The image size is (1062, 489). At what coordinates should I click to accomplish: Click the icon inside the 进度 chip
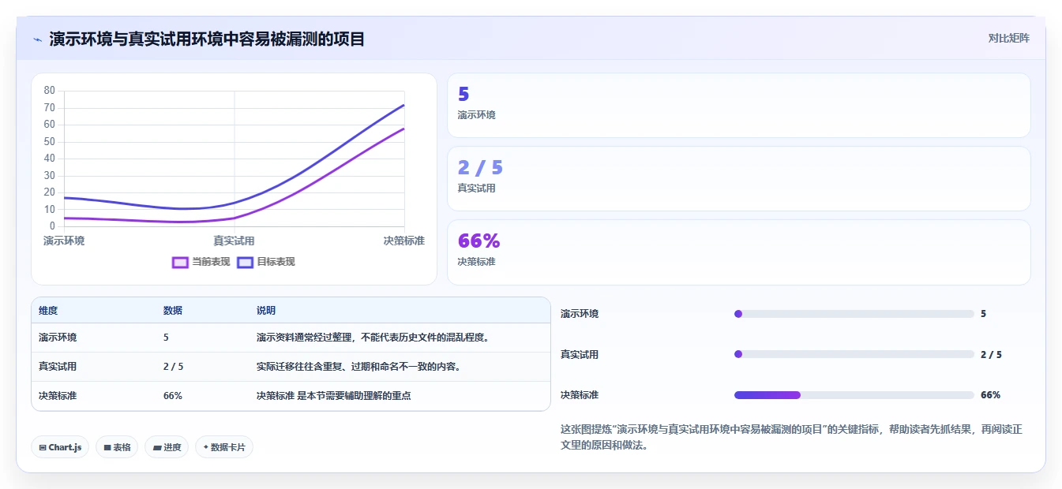click(156, 447)
